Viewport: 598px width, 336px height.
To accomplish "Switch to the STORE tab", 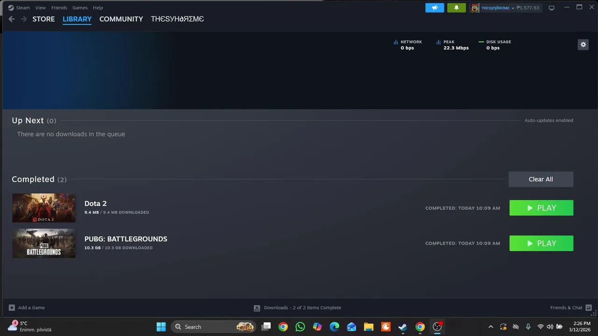I will pyautogui.click(x=43, y=19).
